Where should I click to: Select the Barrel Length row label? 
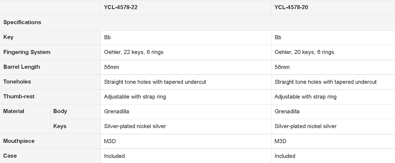coord(21,67)
